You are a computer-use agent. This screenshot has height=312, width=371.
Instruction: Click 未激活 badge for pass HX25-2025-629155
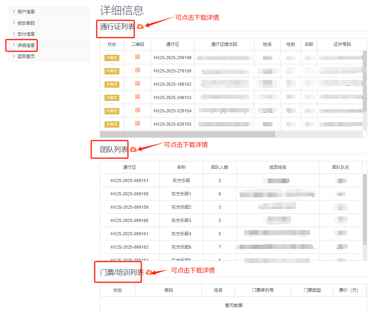(x=112, y=124)
